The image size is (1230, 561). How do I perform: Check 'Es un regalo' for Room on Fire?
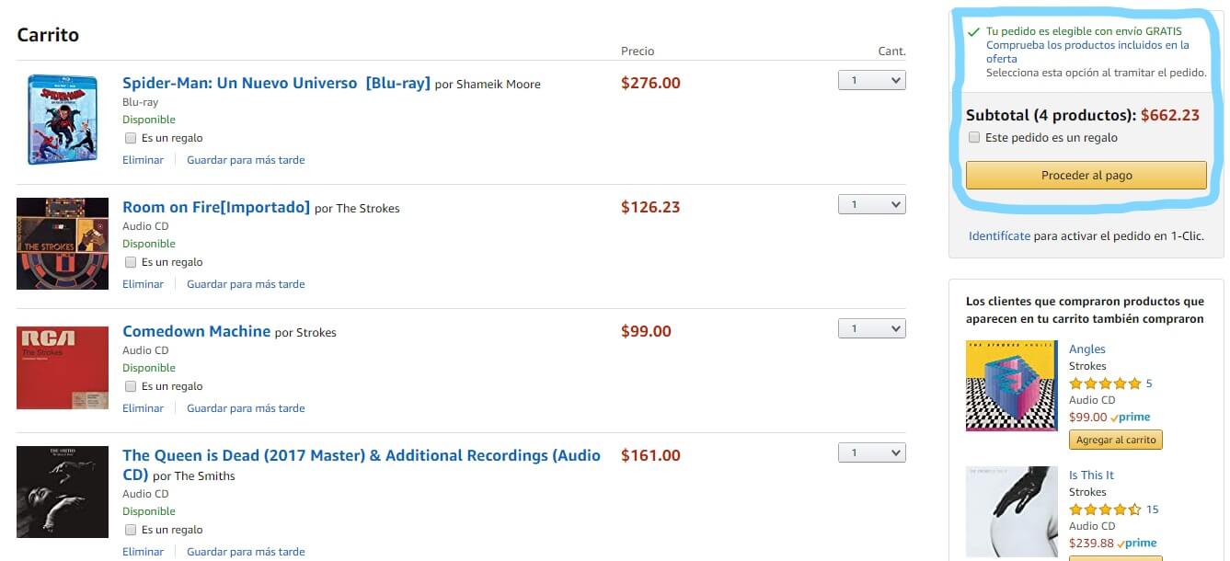click(131, 262)
